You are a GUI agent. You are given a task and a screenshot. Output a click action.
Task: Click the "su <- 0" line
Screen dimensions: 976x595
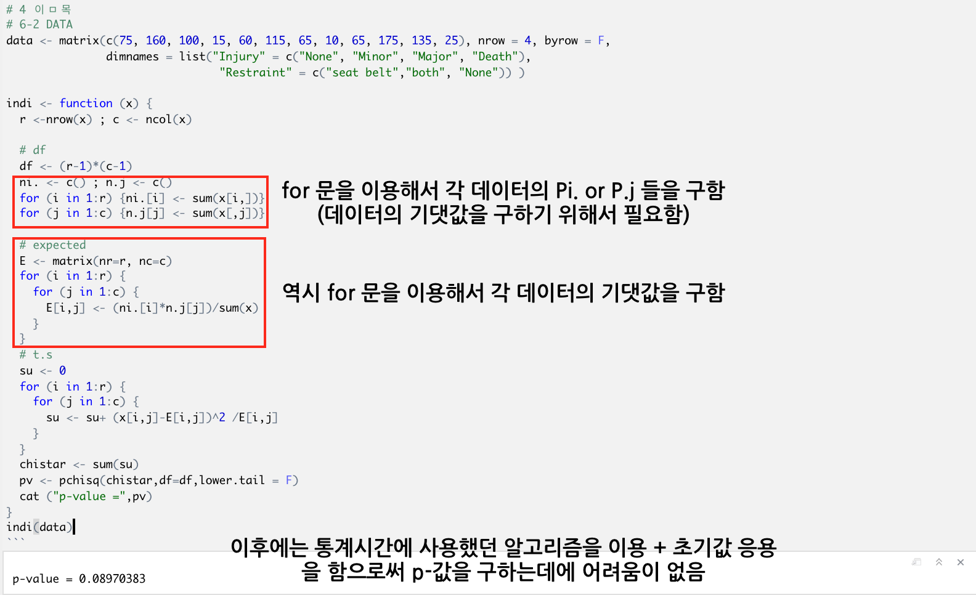[x=43, y=371]
